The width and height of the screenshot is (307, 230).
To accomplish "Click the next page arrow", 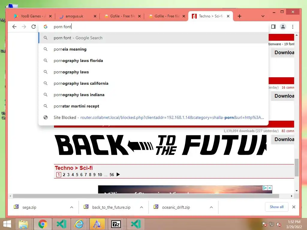I will [118, 175].
